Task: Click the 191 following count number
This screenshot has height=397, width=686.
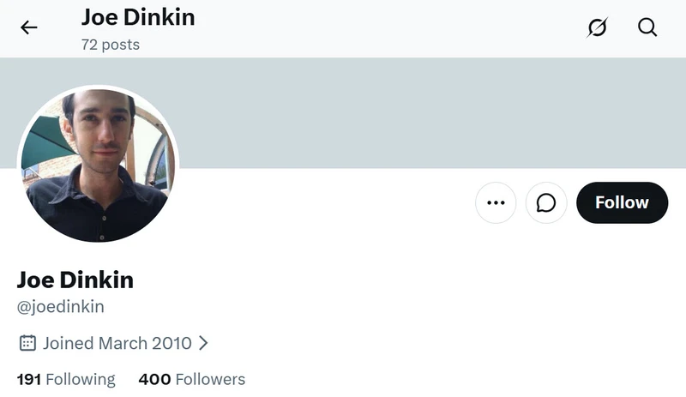Action: point(29,379)
